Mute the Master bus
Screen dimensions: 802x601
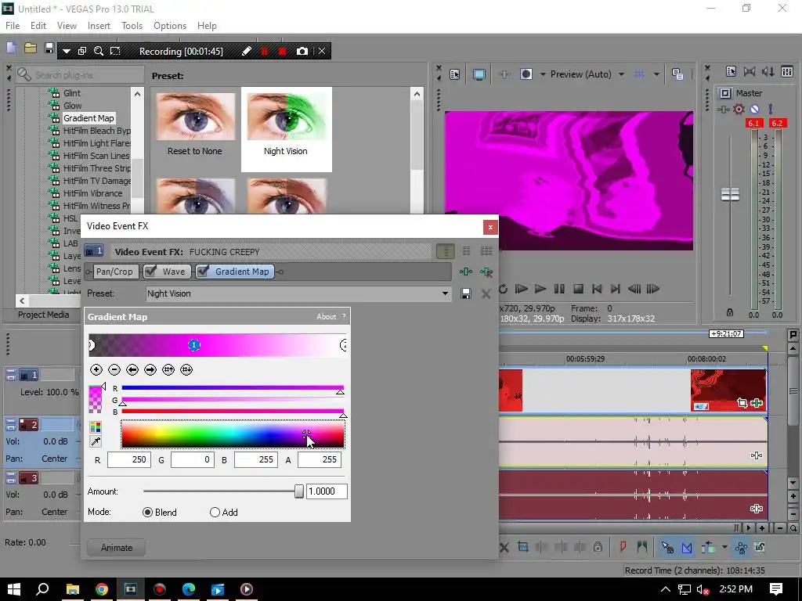click(x=754, y=109)
